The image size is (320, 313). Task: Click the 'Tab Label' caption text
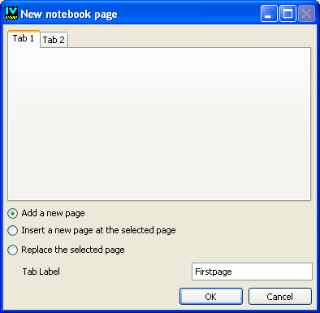point(41,272)
